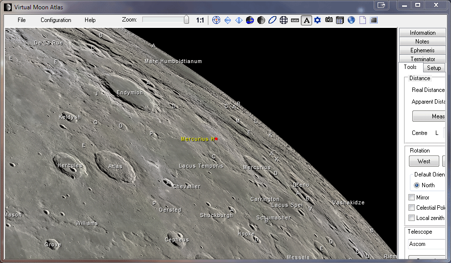Image resolution: width=451 pixels, height=263 pixels.
Task: Open the blue globe icon in toolbar
Action: (351, 20)
